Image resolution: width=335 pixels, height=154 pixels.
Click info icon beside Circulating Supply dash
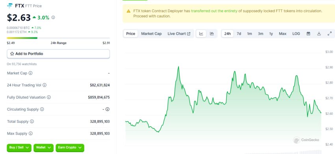pyautogui.click(x=108, y=109)
